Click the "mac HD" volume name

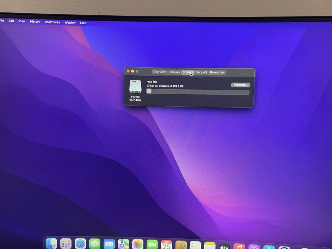152,82
